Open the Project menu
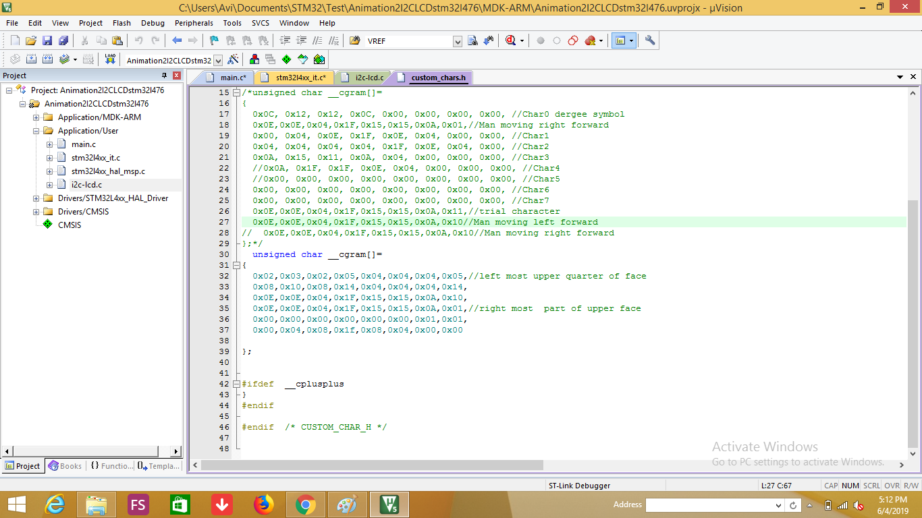Image resolution: width=922 pixels, height=518 pixels. (x=90, y=23)
